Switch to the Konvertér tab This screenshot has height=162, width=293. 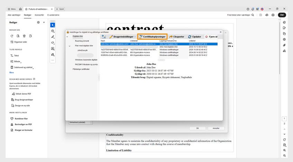[39, 15]
